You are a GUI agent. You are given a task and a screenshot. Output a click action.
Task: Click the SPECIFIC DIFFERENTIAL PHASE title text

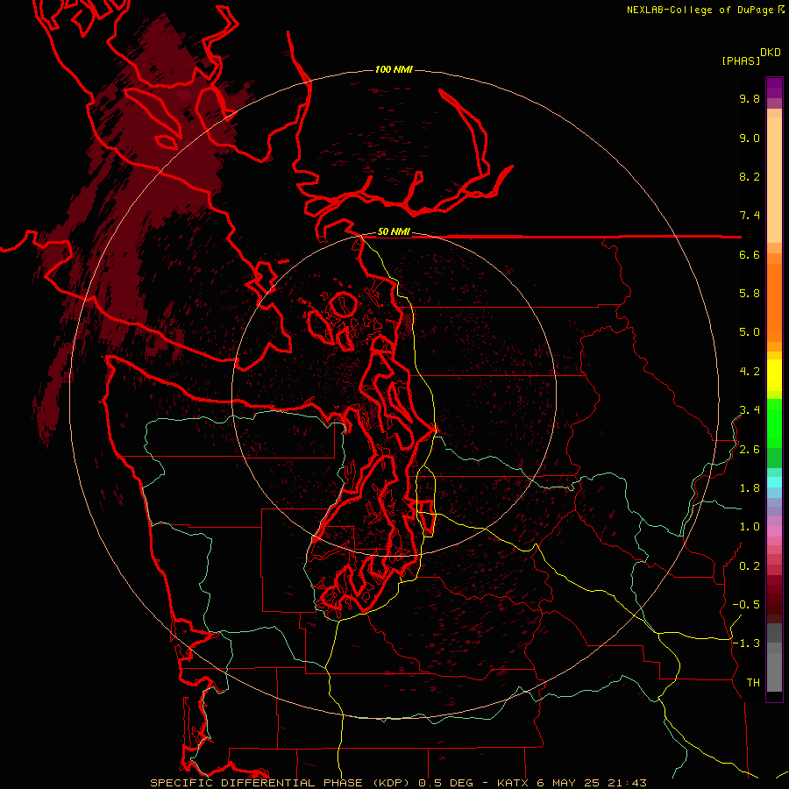(x=256, y=783)
